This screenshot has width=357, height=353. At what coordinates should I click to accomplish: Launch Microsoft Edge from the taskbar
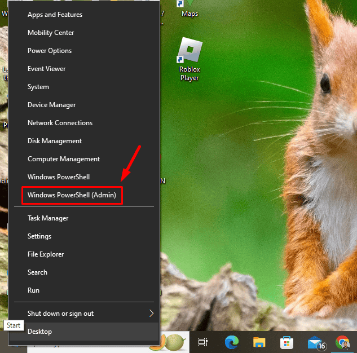pyautogui.click(x=231, y=342)
